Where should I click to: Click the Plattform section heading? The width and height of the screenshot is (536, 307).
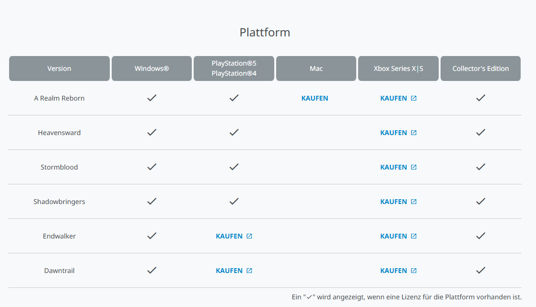tap(265, 33)
